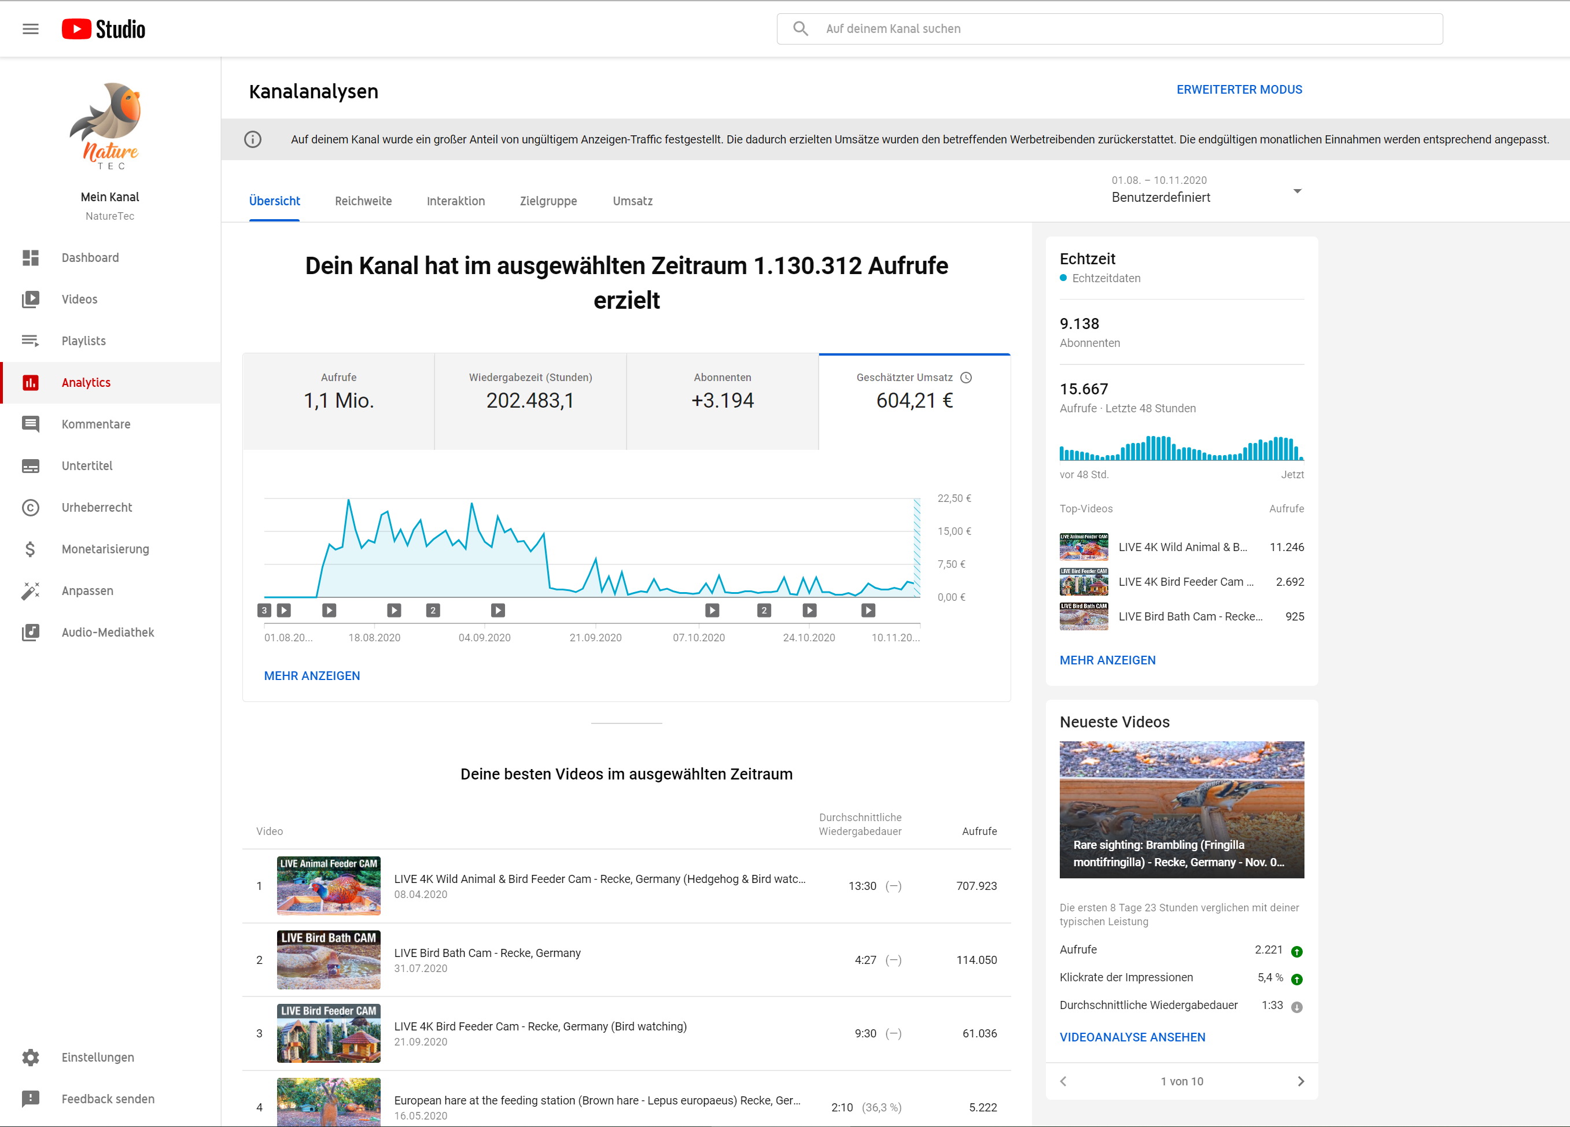Image resolution: width=1570 pixels, height=1127 pixels.
Task: Click Feedback senden icon
Action: pyautogui.click(x=31, y=1099)
